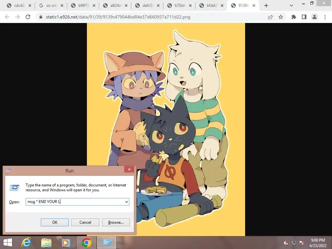This screenshot has width=332, height=249.
Task: Open the Action Center flag icon
Action: click(302, 243)
